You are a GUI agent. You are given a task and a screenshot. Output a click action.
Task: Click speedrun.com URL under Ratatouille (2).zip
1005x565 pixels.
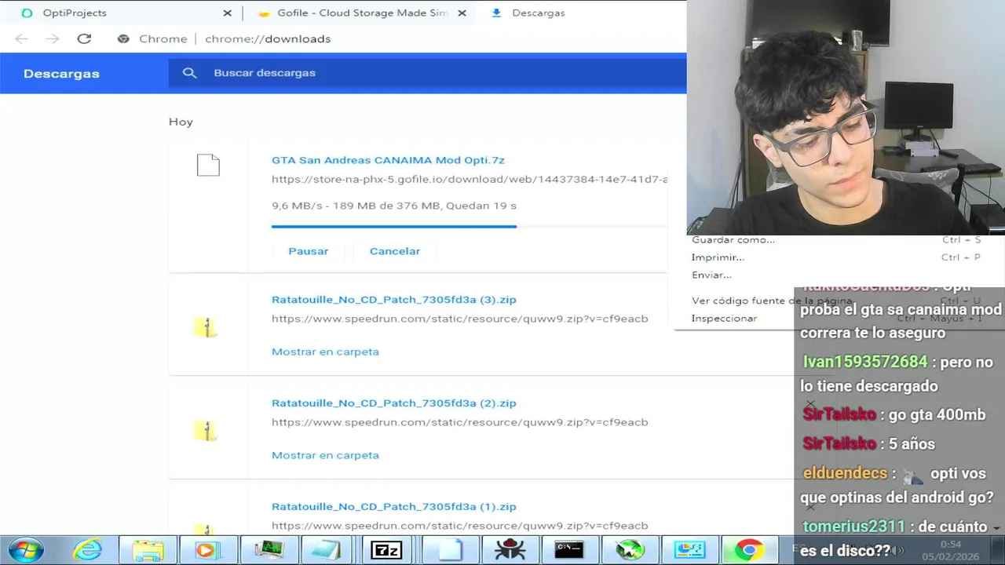click(459, 422)
